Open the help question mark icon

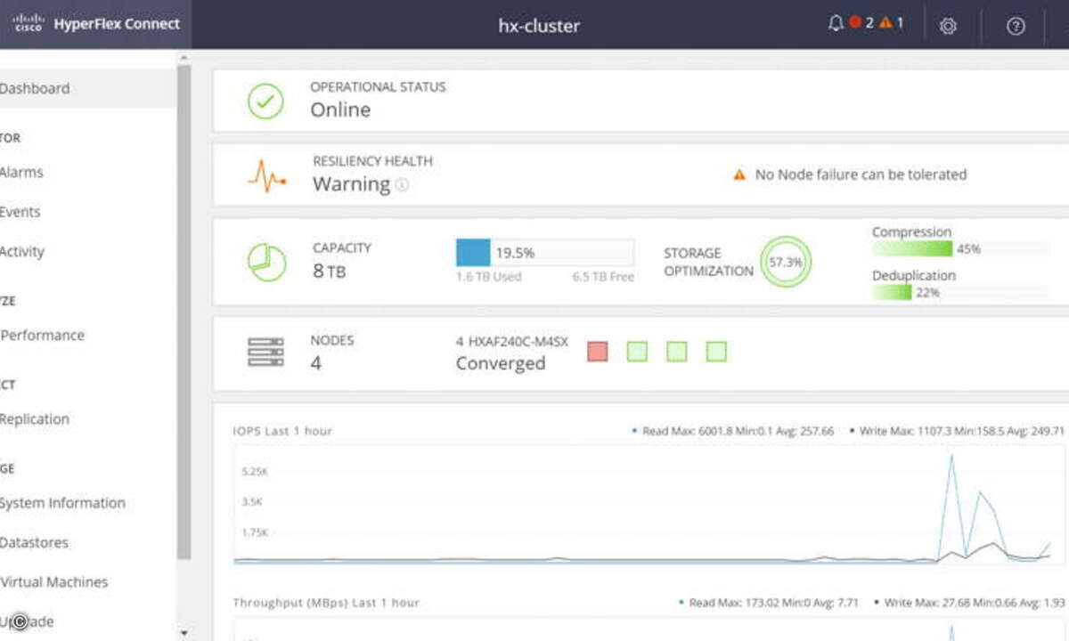[1016, 26]
